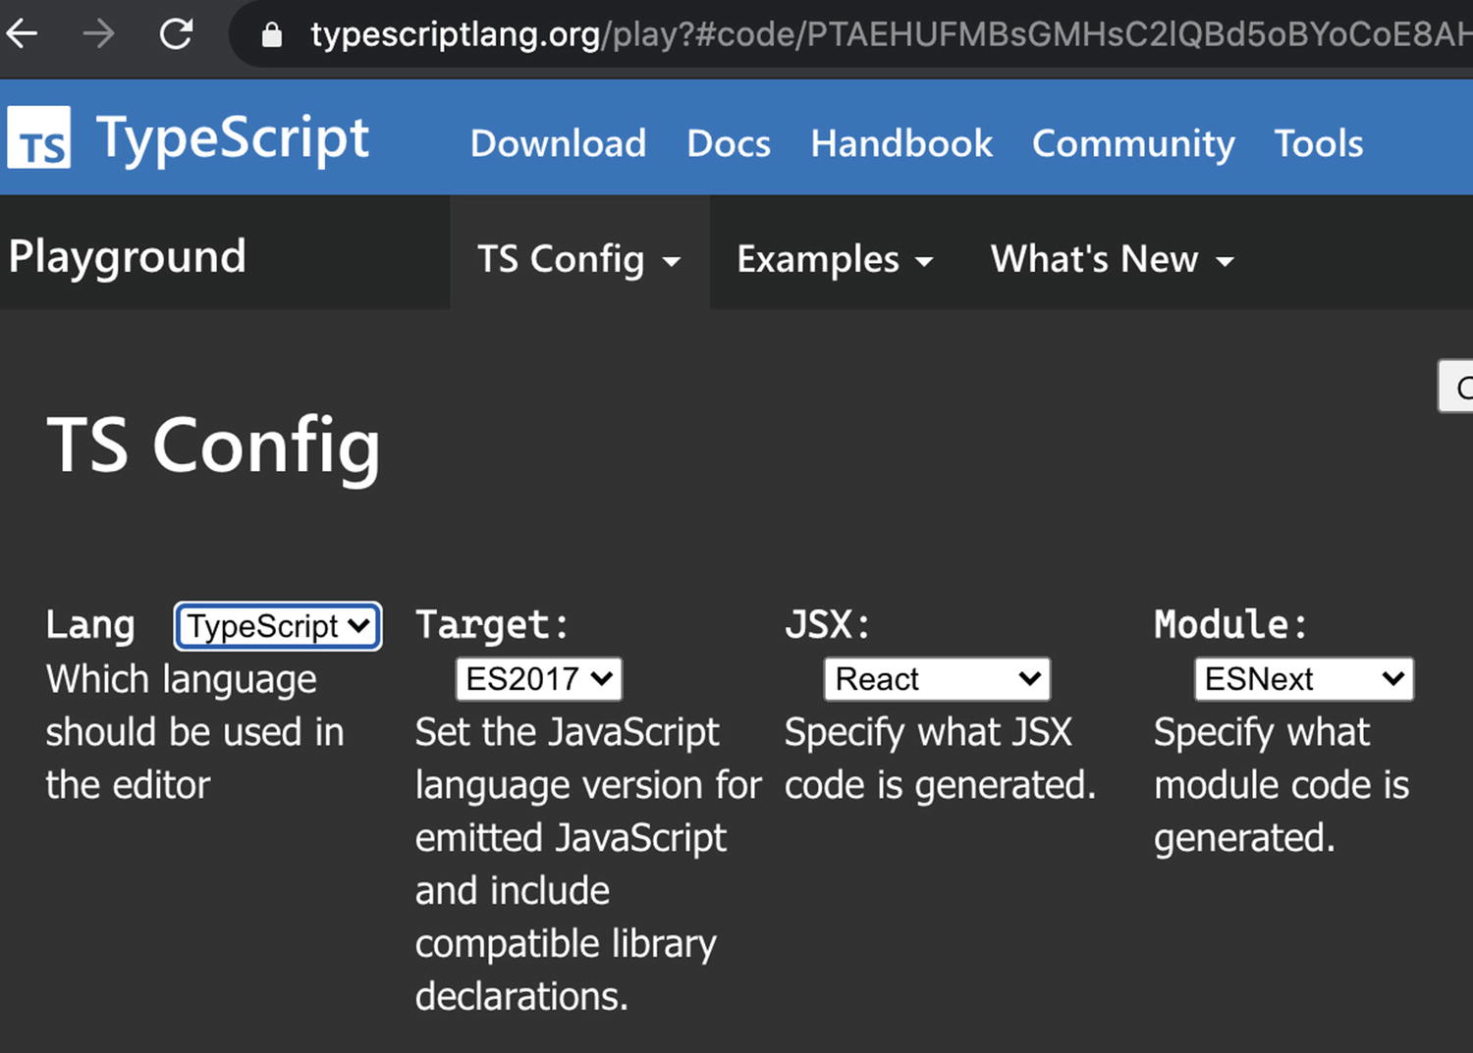Open the Tools menu item
This screenshot has height=1053, width=1473.
1318,143
